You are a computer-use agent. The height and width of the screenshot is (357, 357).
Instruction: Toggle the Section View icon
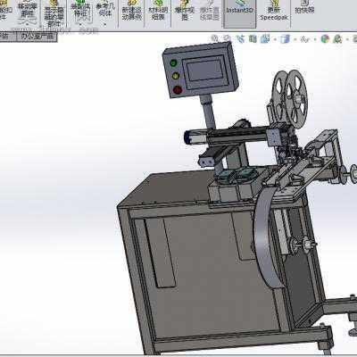[253, 38]
